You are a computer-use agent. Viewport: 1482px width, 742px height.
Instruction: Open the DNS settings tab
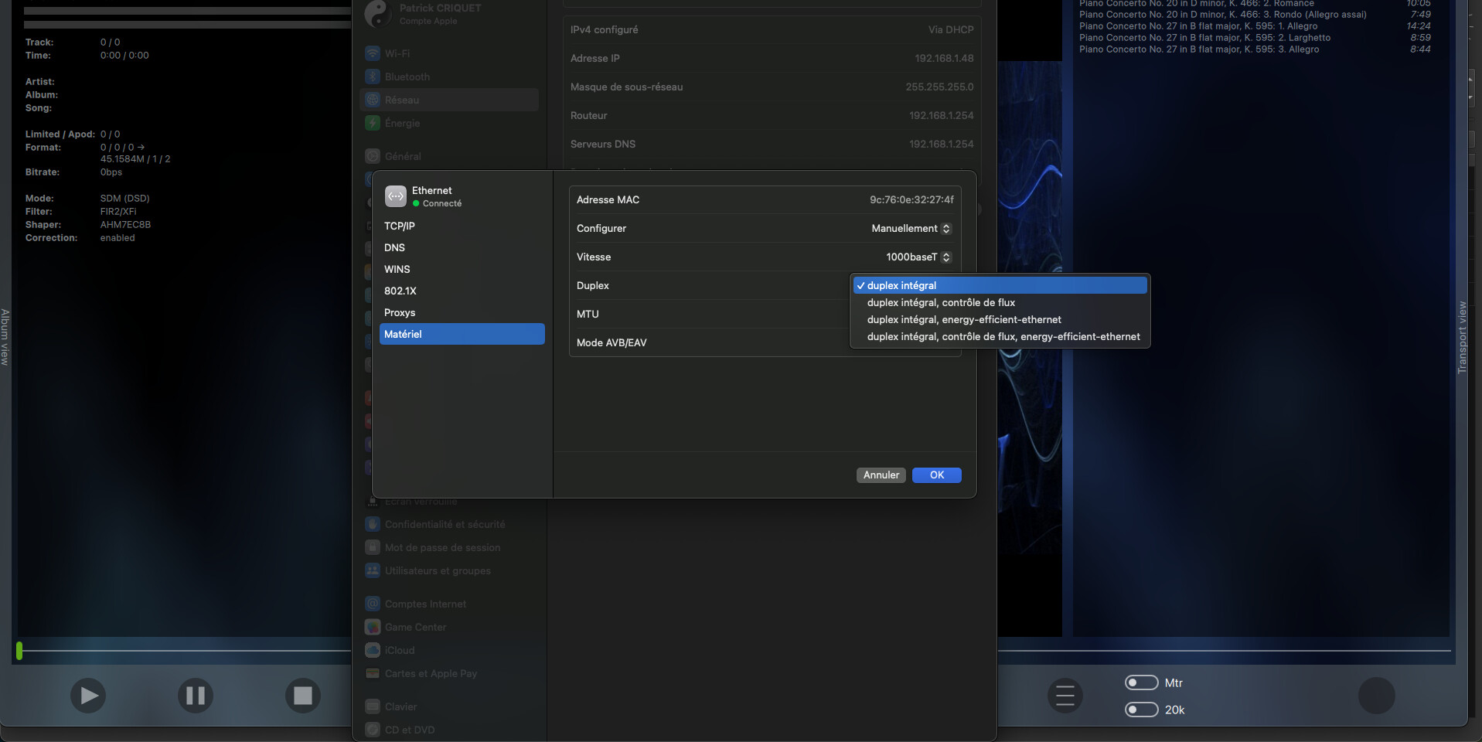395,248
